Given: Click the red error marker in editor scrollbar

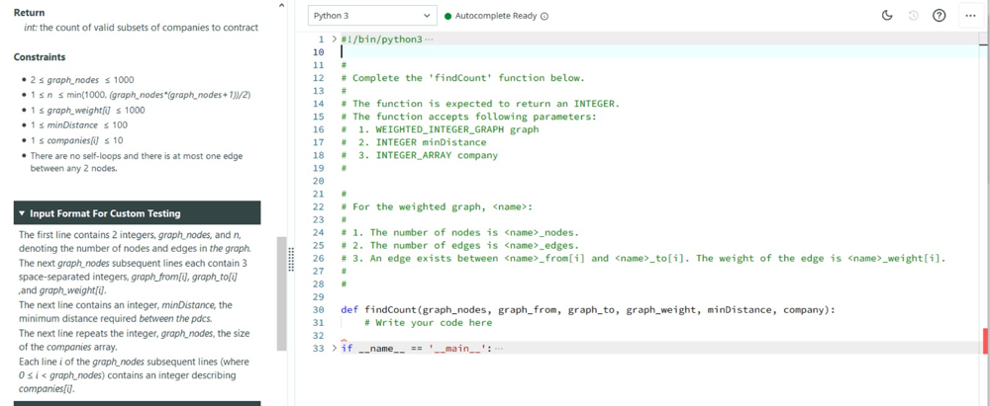Looking at the screenshot, I should pos(985,341).
